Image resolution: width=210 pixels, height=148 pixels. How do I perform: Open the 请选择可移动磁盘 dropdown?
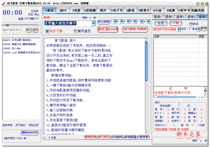point(179,29)
